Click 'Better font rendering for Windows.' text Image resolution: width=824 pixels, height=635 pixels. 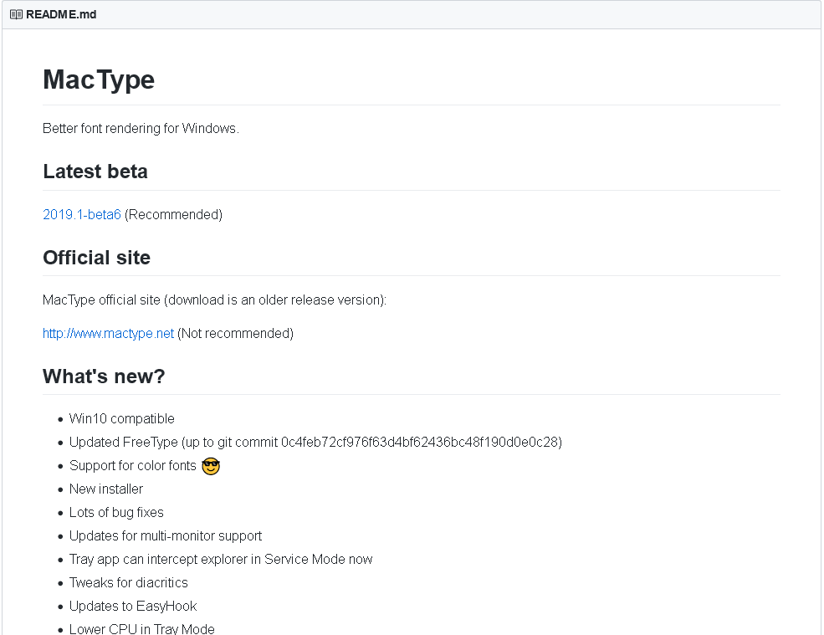141,128
